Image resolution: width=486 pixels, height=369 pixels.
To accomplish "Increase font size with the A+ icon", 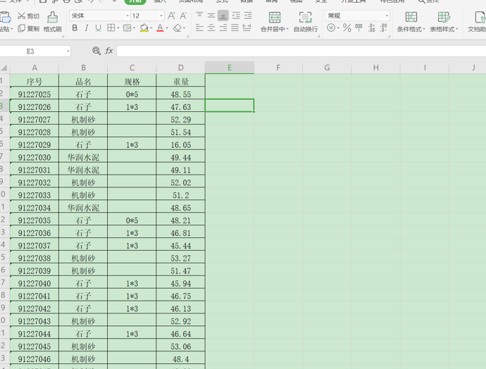I will pos(171,15).
